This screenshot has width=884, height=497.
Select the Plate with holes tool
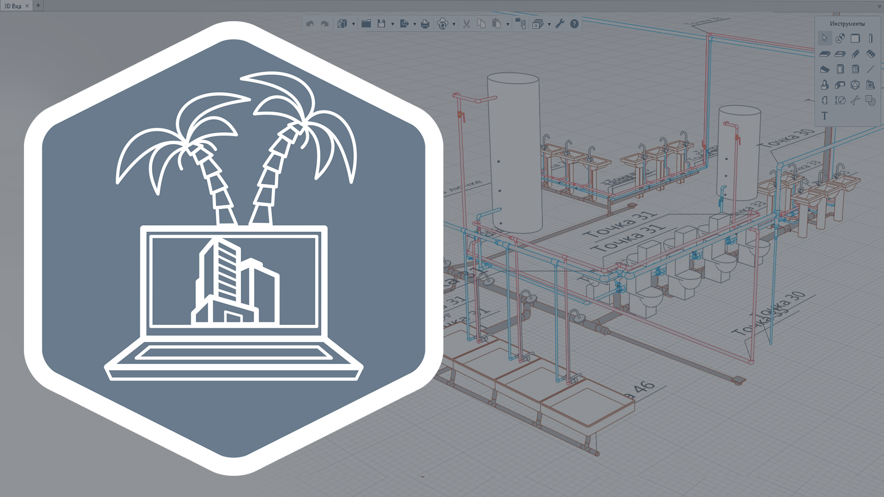pyautogui.click(x=825, y=100)
